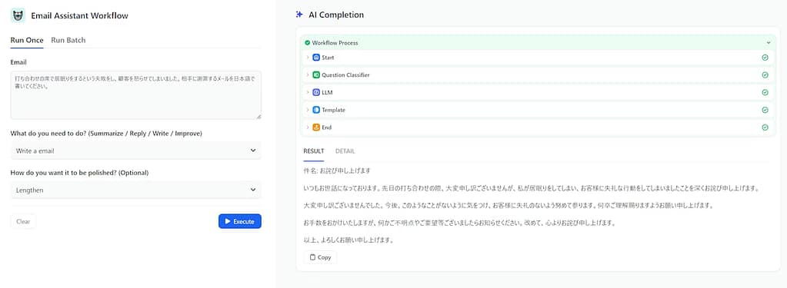Expand the Question Classifier node details
Screen dimensions: 787x288
pyautogui.click(x=307, y=75)
